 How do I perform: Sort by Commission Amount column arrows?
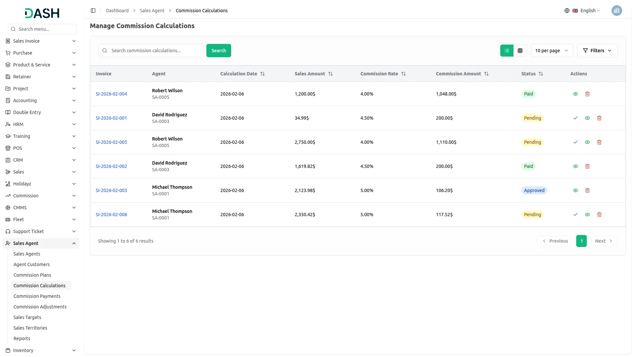click(x=486, y=74)
